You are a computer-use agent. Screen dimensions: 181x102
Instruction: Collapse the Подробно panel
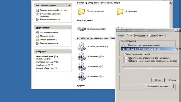coord(69,52)
